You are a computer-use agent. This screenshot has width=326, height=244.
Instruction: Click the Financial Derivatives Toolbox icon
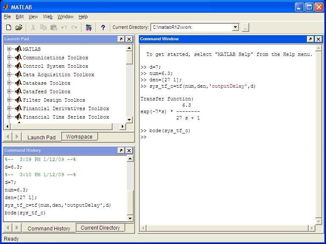18,108
